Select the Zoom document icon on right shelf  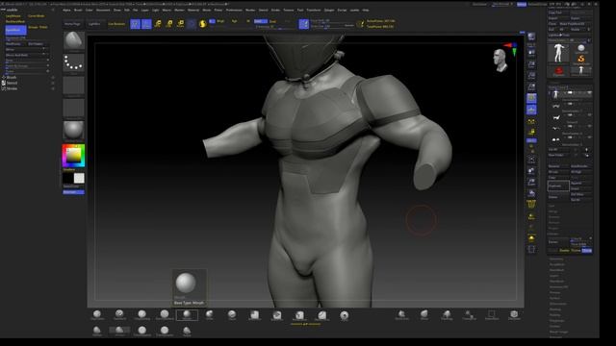(531, 64)
